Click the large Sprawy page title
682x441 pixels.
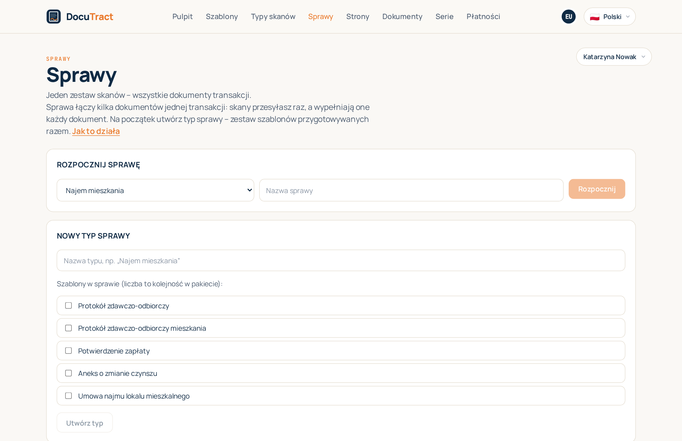(81, 75)
